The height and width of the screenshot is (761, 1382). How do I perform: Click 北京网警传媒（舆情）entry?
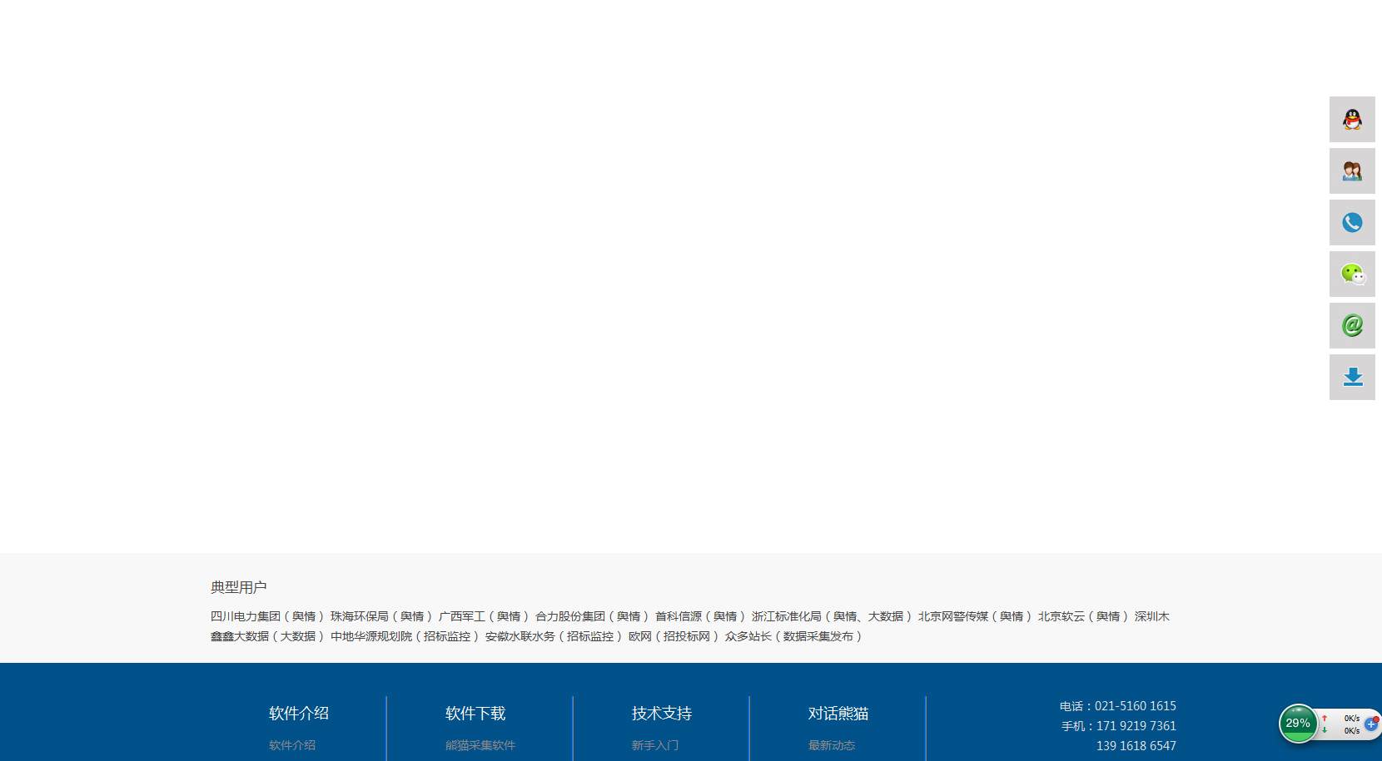975,616
